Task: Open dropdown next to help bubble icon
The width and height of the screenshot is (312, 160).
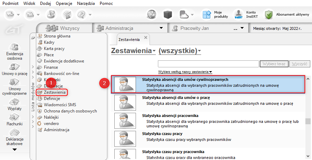Action: 90,15
